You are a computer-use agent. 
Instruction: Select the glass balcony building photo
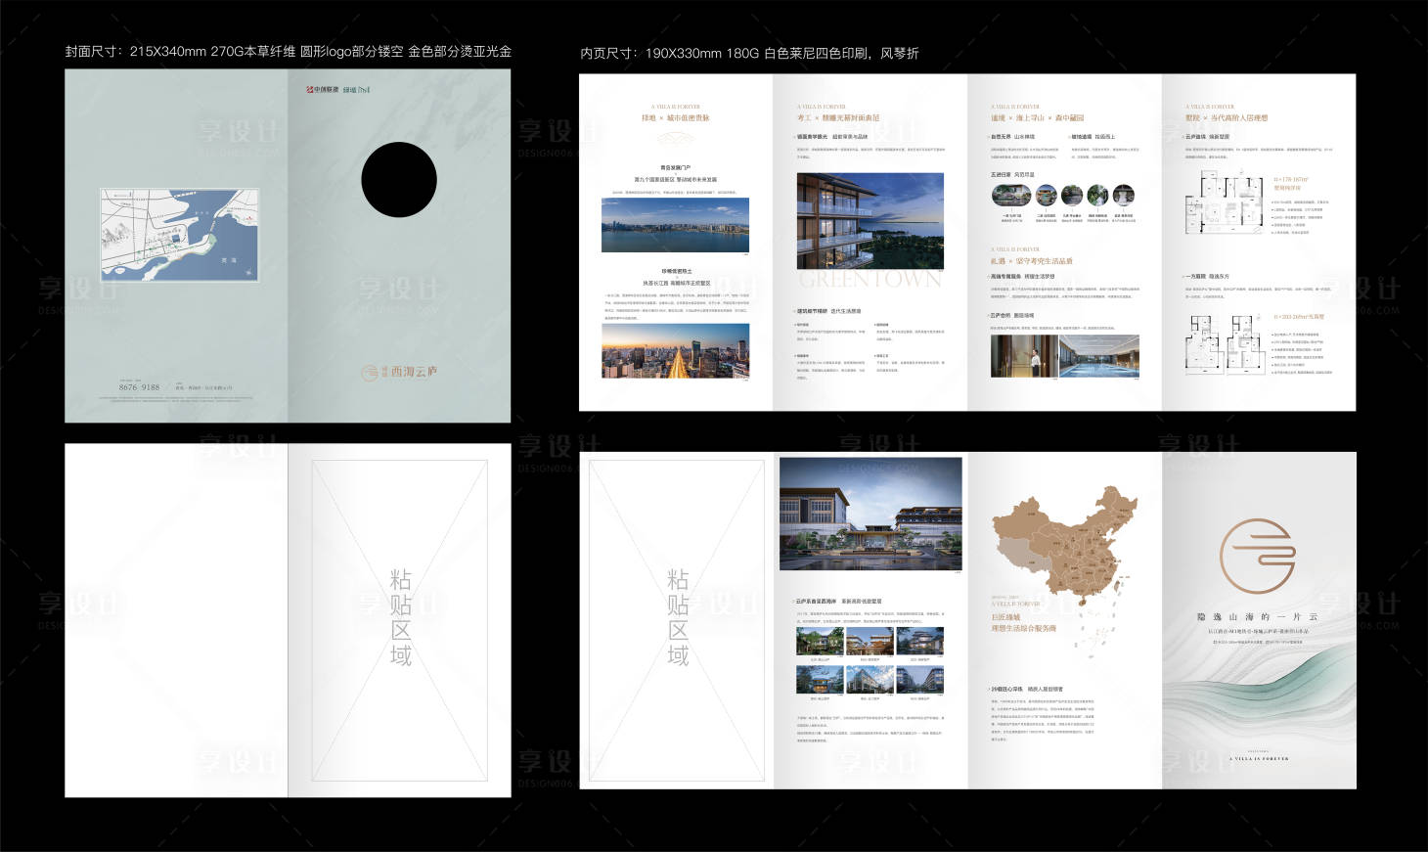870,221
